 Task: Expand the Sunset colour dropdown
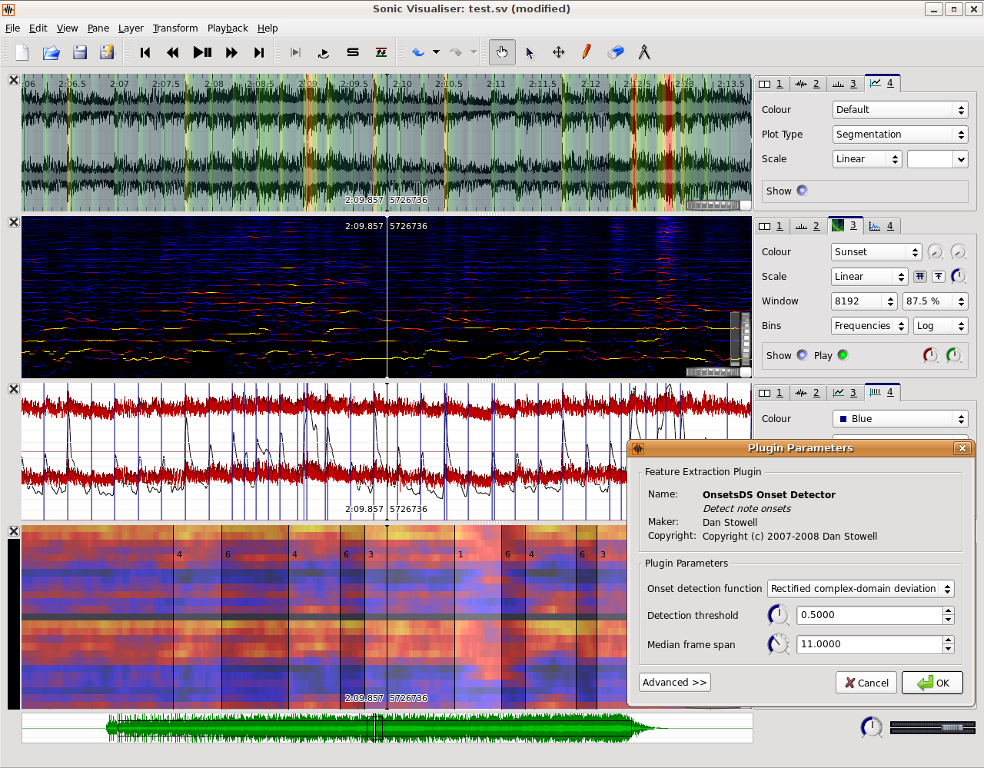[x=876, y=252]
